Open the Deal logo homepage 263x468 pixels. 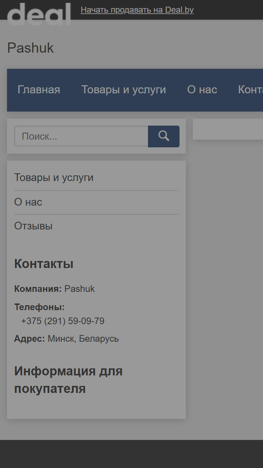39,14
